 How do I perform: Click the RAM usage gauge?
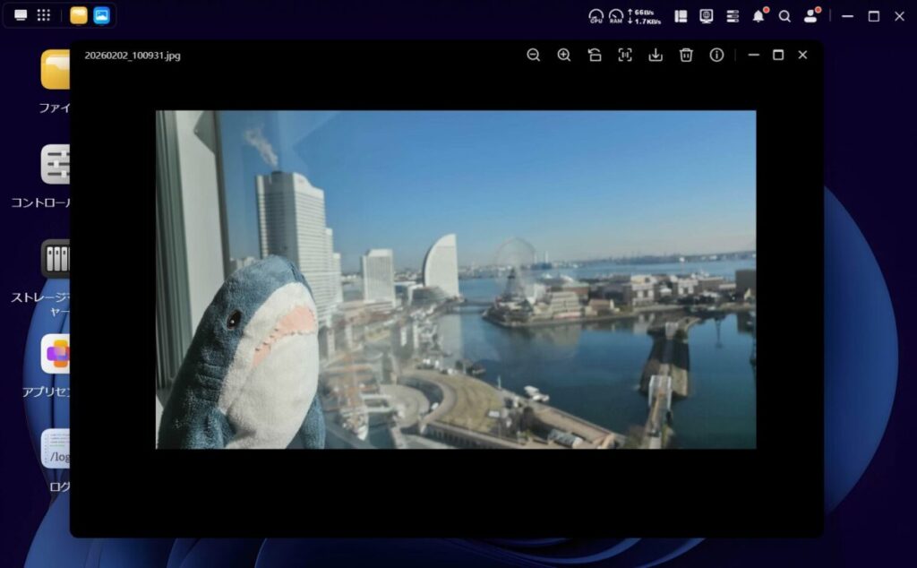tap(616, 16)
